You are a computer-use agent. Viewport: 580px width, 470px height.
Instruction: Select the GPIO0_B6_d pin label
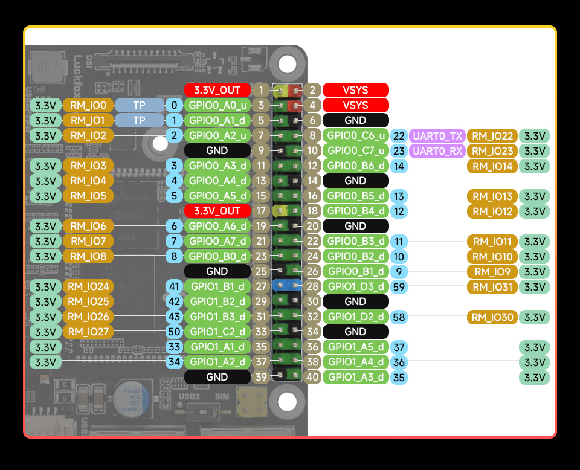click(x=355, y=166)
